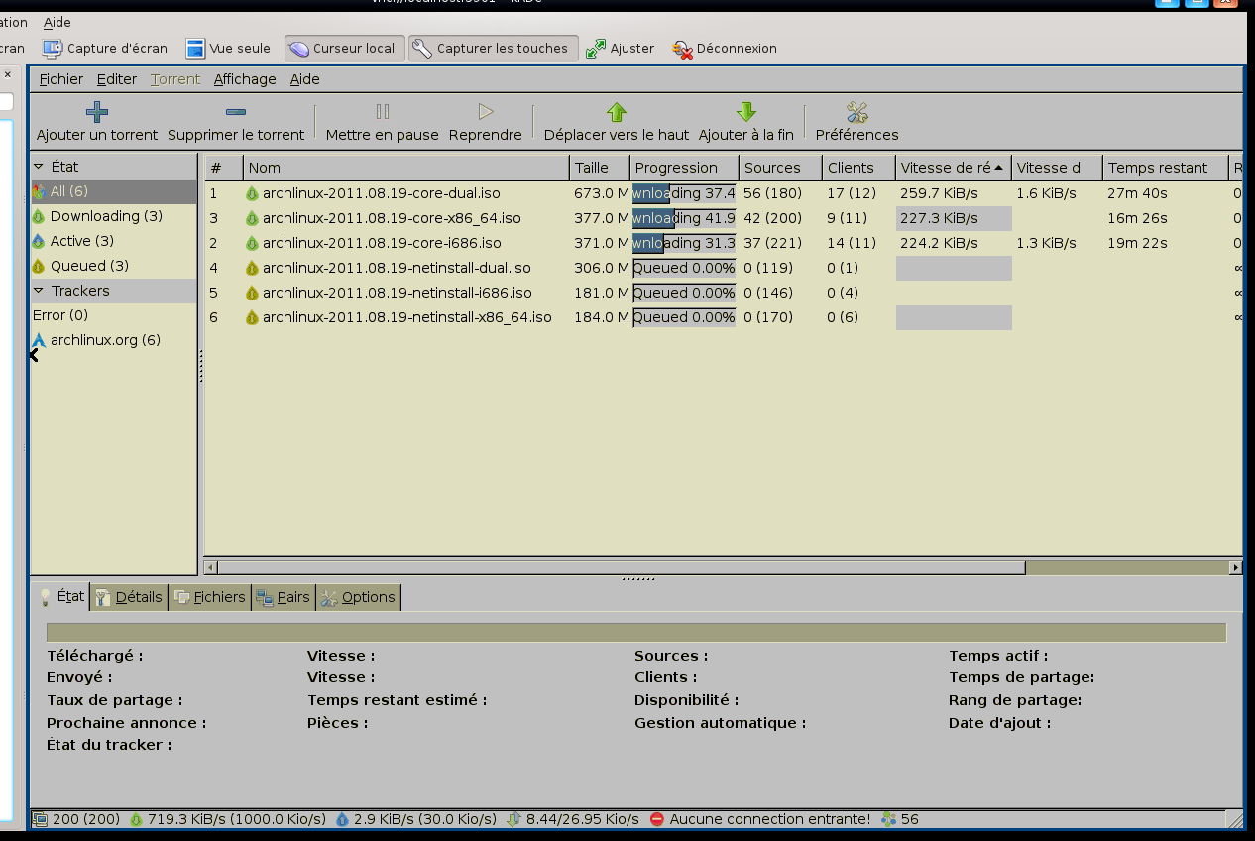Open the Affichage menu

click(x=245, y=79)
